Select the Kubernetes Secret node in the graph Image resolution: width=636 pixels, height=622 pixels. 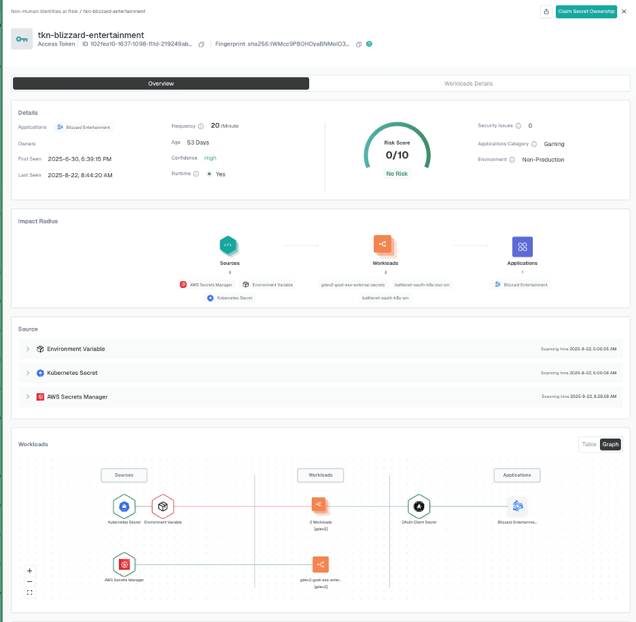[124, 506]
